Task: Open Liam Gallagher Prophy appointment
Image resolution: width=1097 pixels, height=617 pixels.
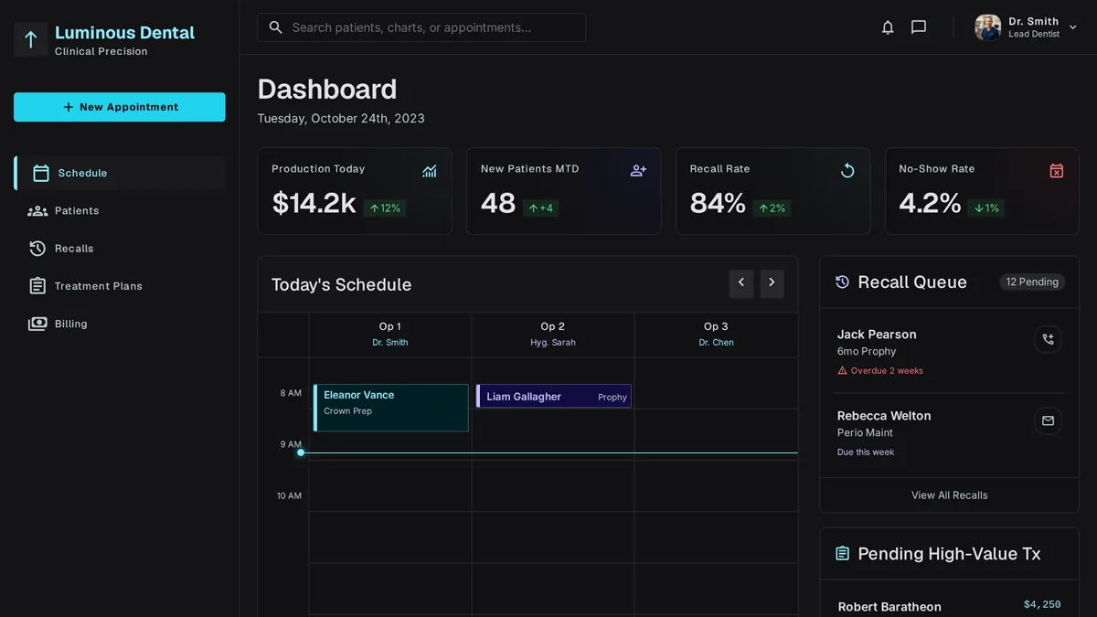Action: click(554, 396)
